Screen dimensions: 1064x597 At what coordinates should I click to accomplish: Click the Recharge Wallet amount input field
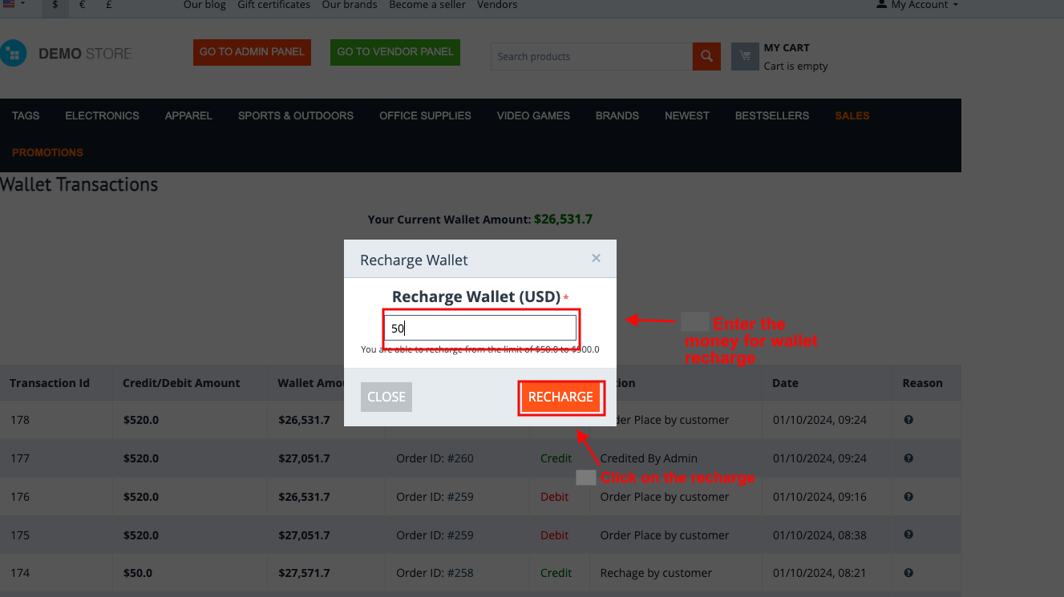coord(480,328)
